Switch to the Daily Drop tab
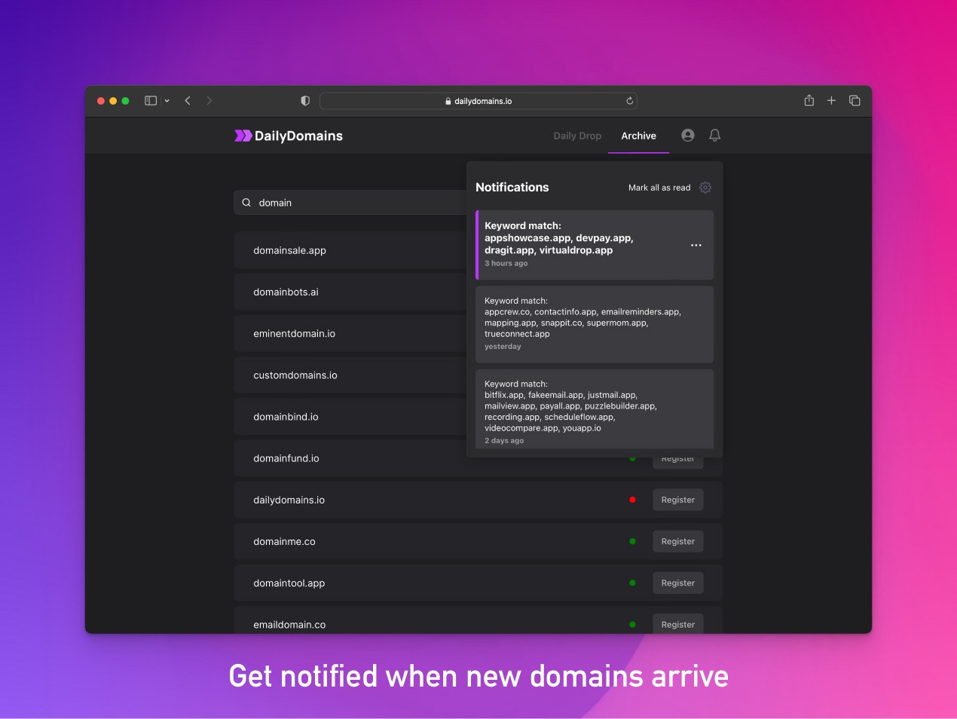Viewport: 957px width, 719px height. click(576, 136)
